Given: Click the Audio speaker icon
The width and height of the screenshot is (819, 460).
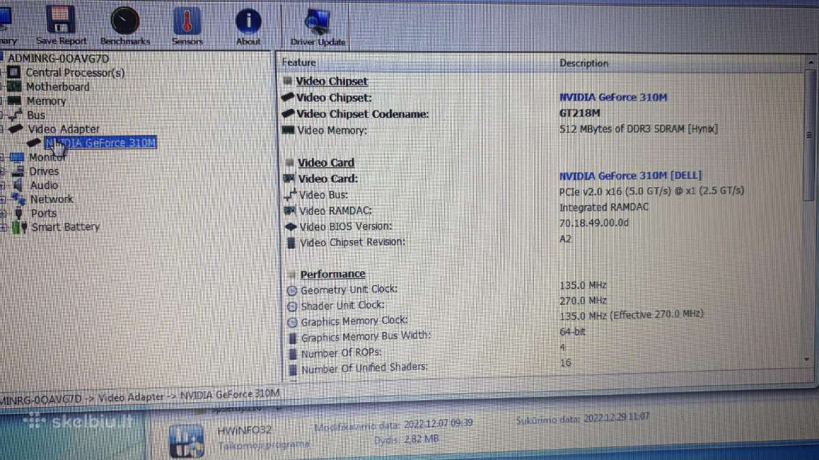Looking at the screenshot, I should click(18, 185).
